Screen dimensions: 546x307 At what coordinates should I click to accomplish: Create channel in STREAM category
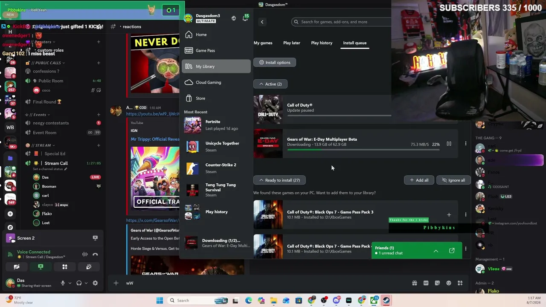tap(99, 145)
